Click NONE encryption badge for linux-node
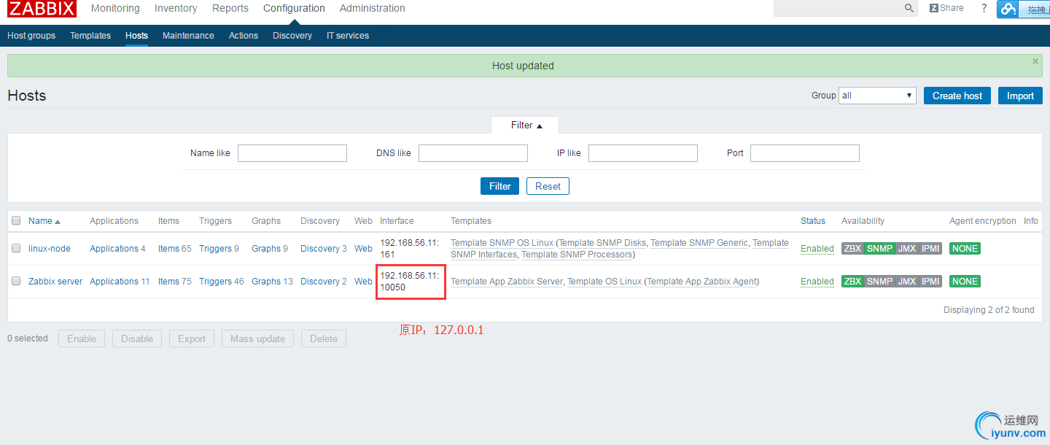 (x=965, y=249)
